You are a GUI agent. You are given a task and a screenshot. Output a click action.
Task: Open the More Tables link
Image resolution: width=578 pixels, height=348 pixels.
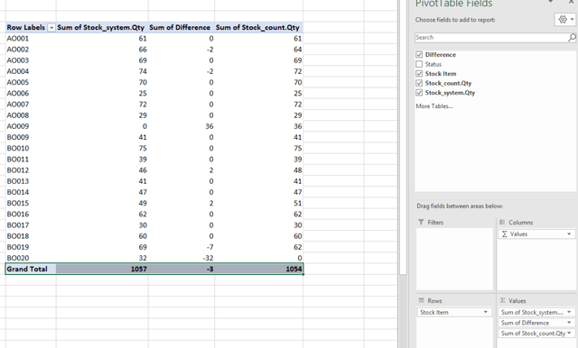point(434,106)
